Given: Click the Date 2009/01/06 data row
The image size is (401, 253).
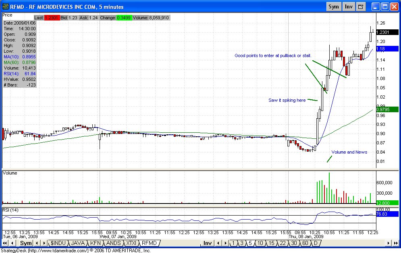Looking at the screenshot, I should click(x=20, y=23).
